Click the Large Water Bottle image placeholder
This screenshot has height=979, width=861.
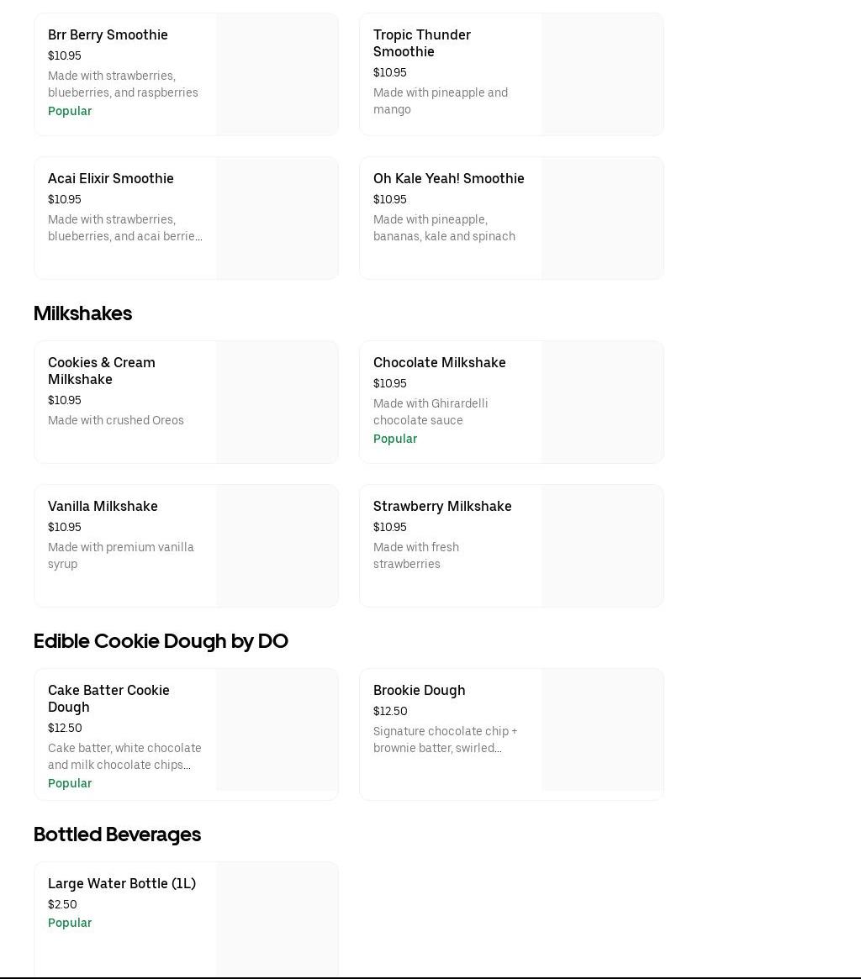coord(277,919)
